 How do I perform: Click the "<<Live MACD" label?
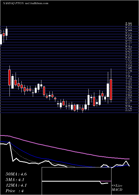click(117, 188)
